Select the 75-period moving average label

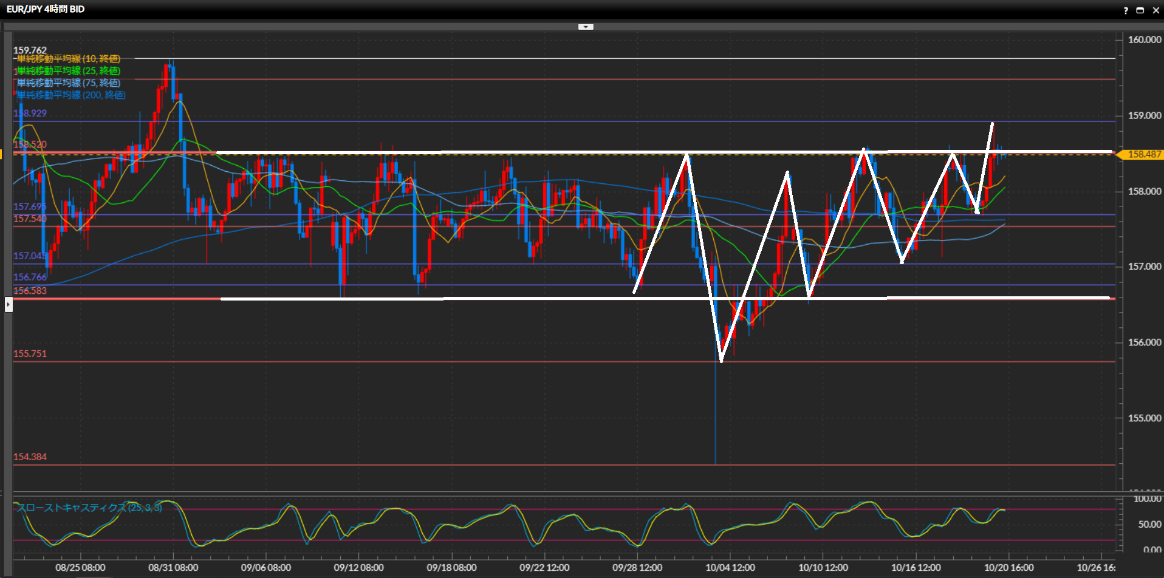[x=68, y=83]
